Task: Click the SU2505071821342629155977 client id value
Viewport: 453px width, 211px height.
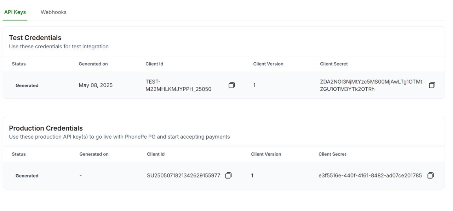Action: 183,175
